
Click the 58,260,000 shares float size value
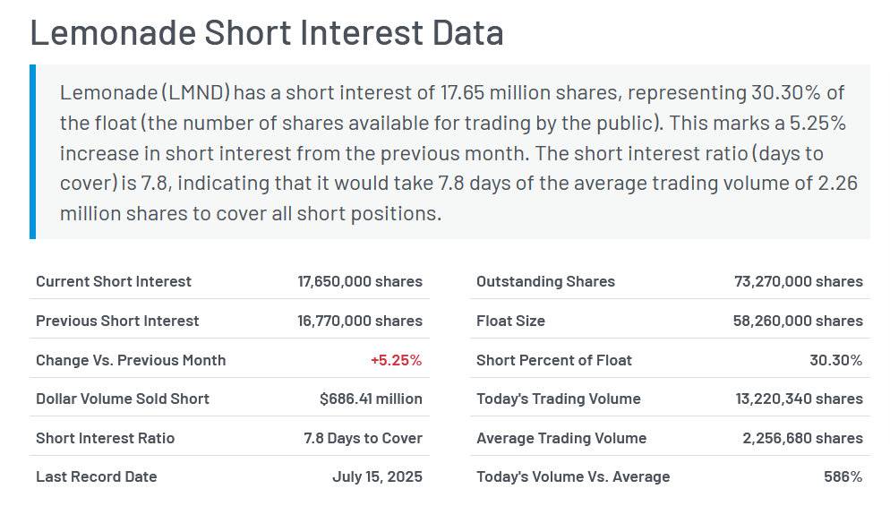coord(799,321)
